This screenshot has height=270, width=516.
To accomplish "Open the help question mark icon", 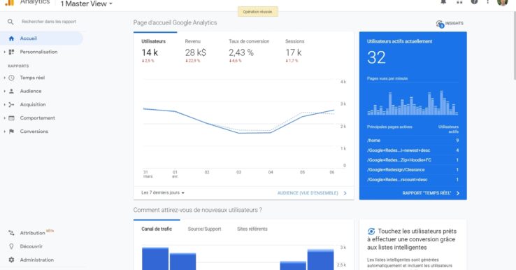I will point(474,2).
